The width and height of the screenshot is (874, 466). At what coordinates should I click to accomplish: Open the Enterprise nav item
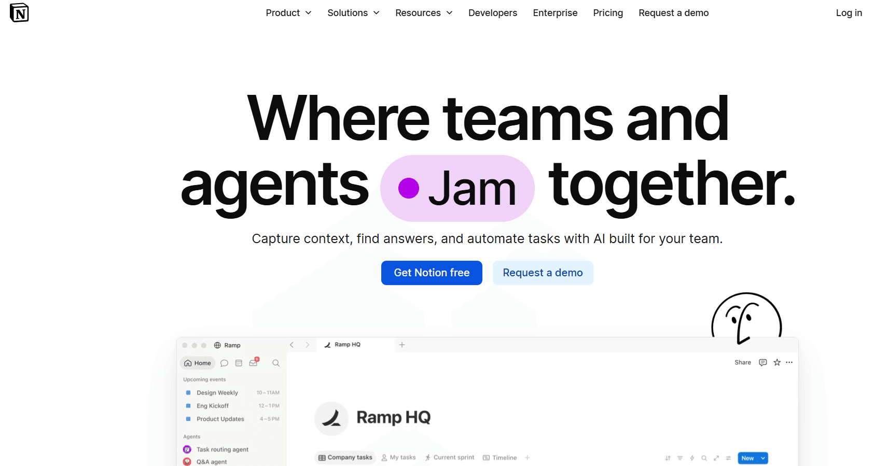(x=555, y=13)
